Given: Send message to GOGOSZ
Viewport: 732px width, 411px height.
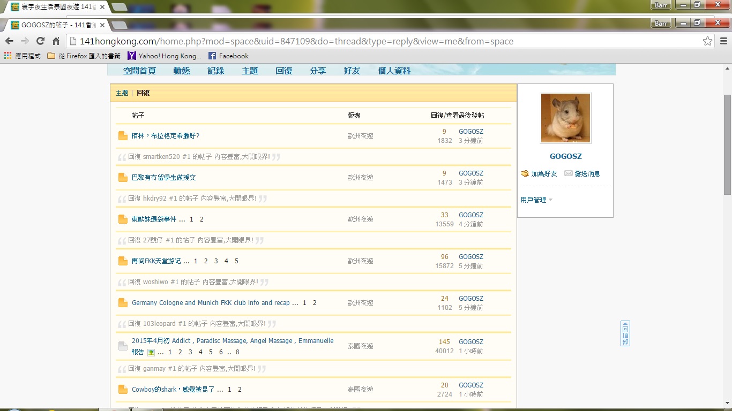Looking at the screenshot, I should (x=587, y=174).
